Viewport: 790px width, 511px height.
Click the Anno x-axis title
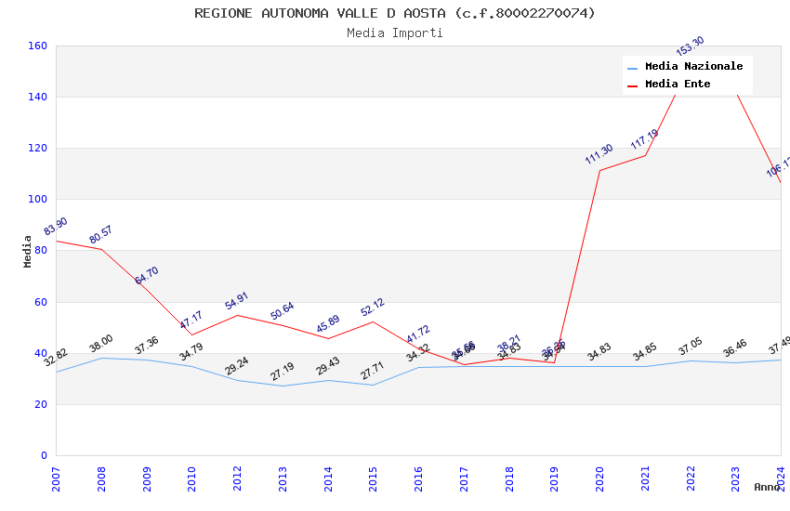(767, 487)
